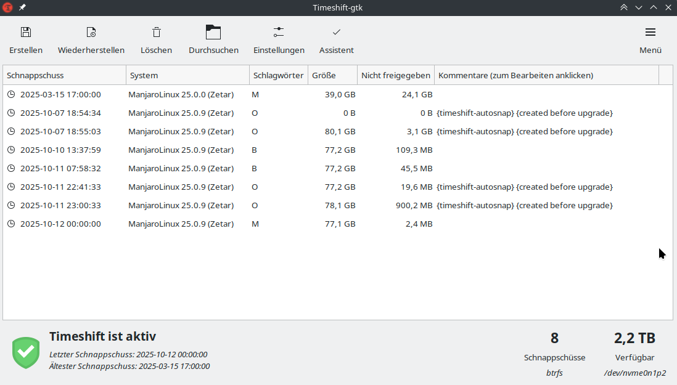677x385 pixels.
Task: Click ManjaroLinux 25.0.0 (Zetar) system cell
Action: [181, 94]
